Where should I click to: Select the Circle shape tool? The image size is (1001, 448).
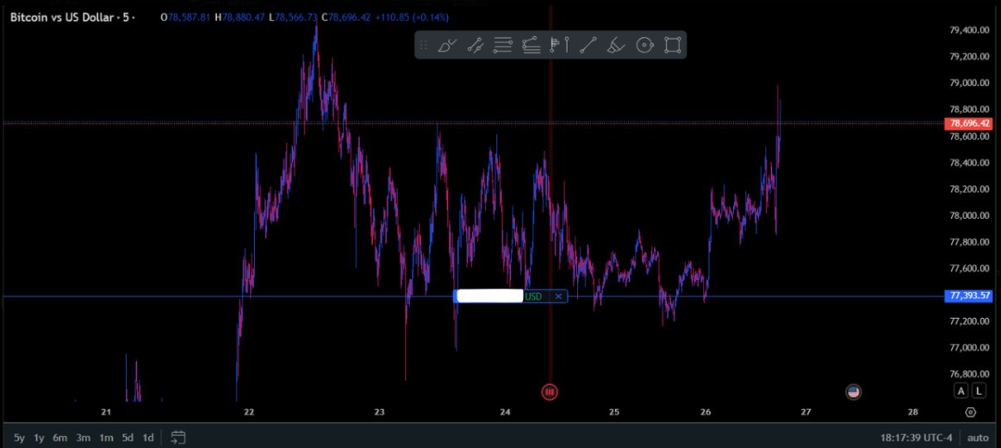[644, 46]
